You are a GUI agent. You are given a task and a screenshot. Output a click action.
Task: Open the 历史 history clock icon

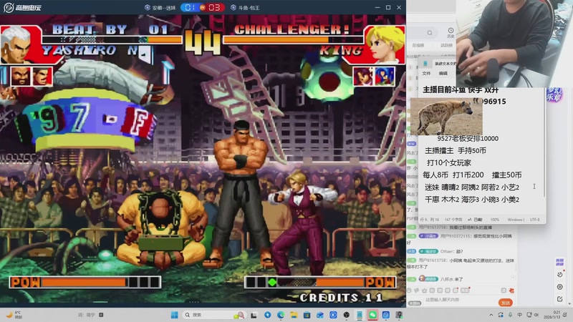(451, 32)
